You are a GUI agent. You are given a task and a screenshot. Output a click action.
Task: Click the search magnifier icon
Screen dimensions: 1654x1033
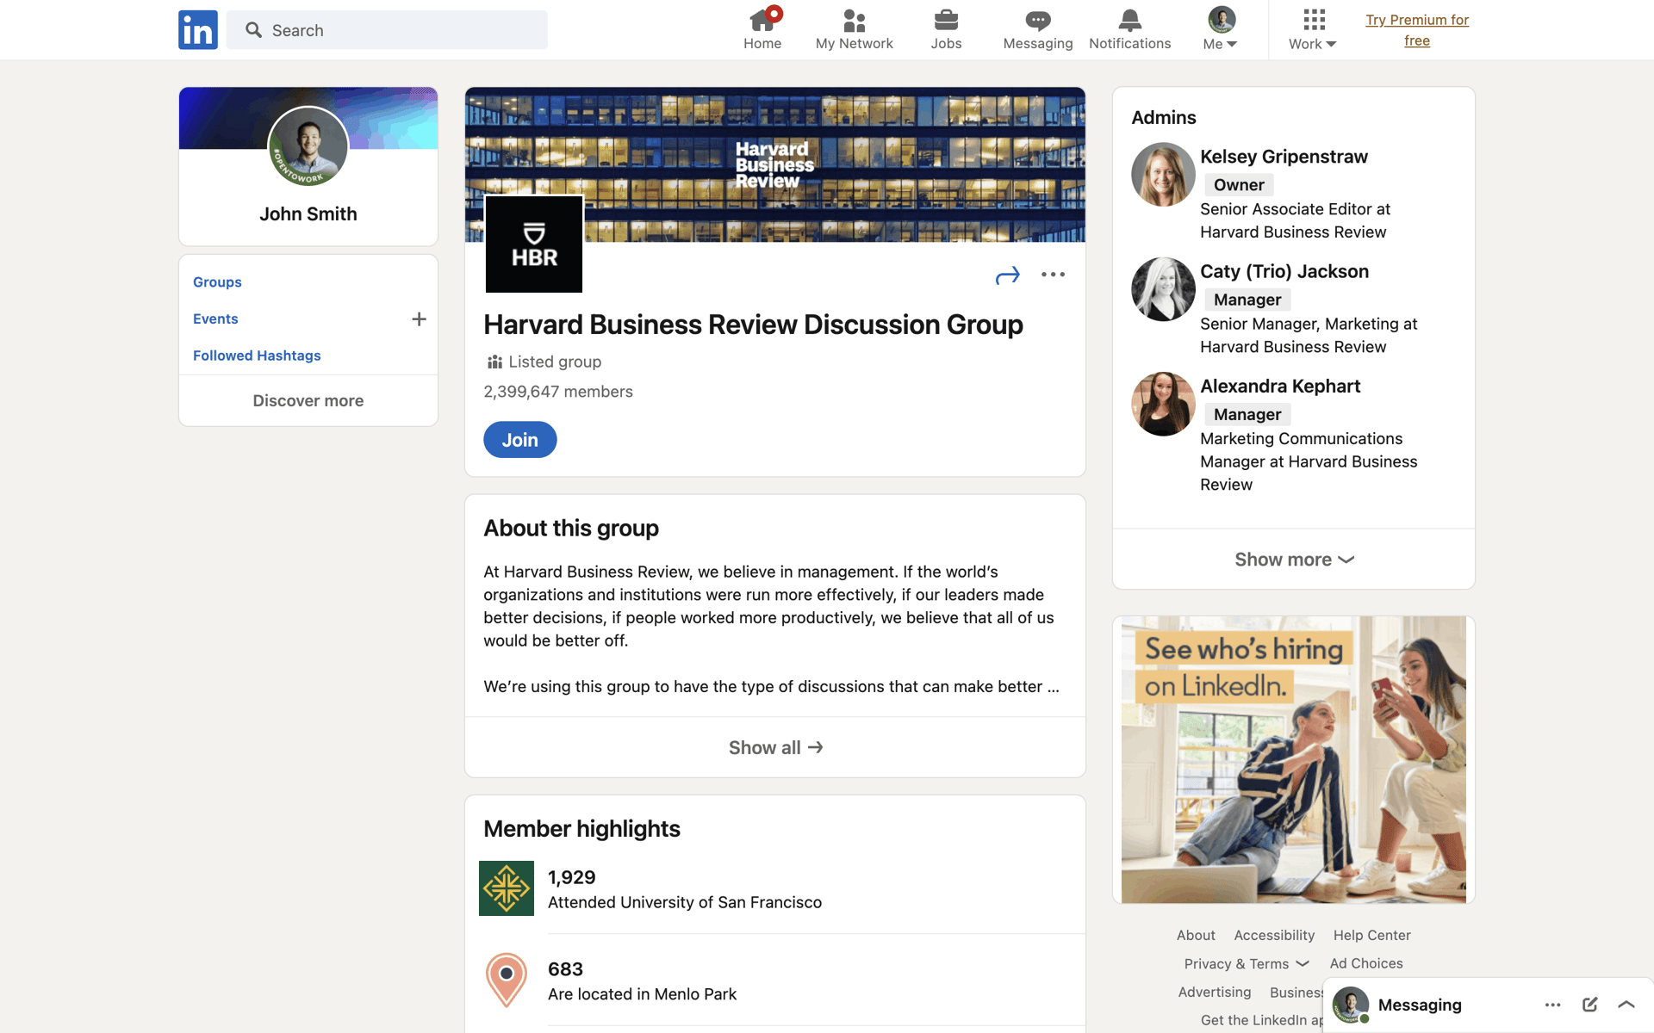click(253, 30)
